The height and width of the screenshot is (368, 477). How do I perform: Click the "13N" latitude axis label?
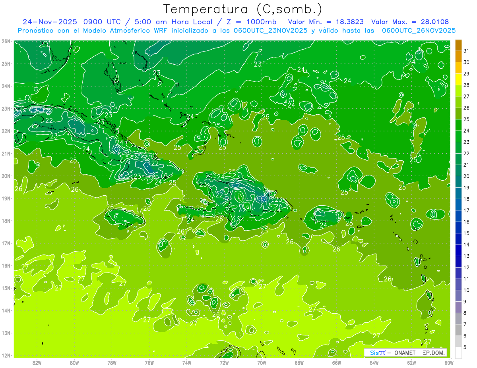(x=6, y=333)
